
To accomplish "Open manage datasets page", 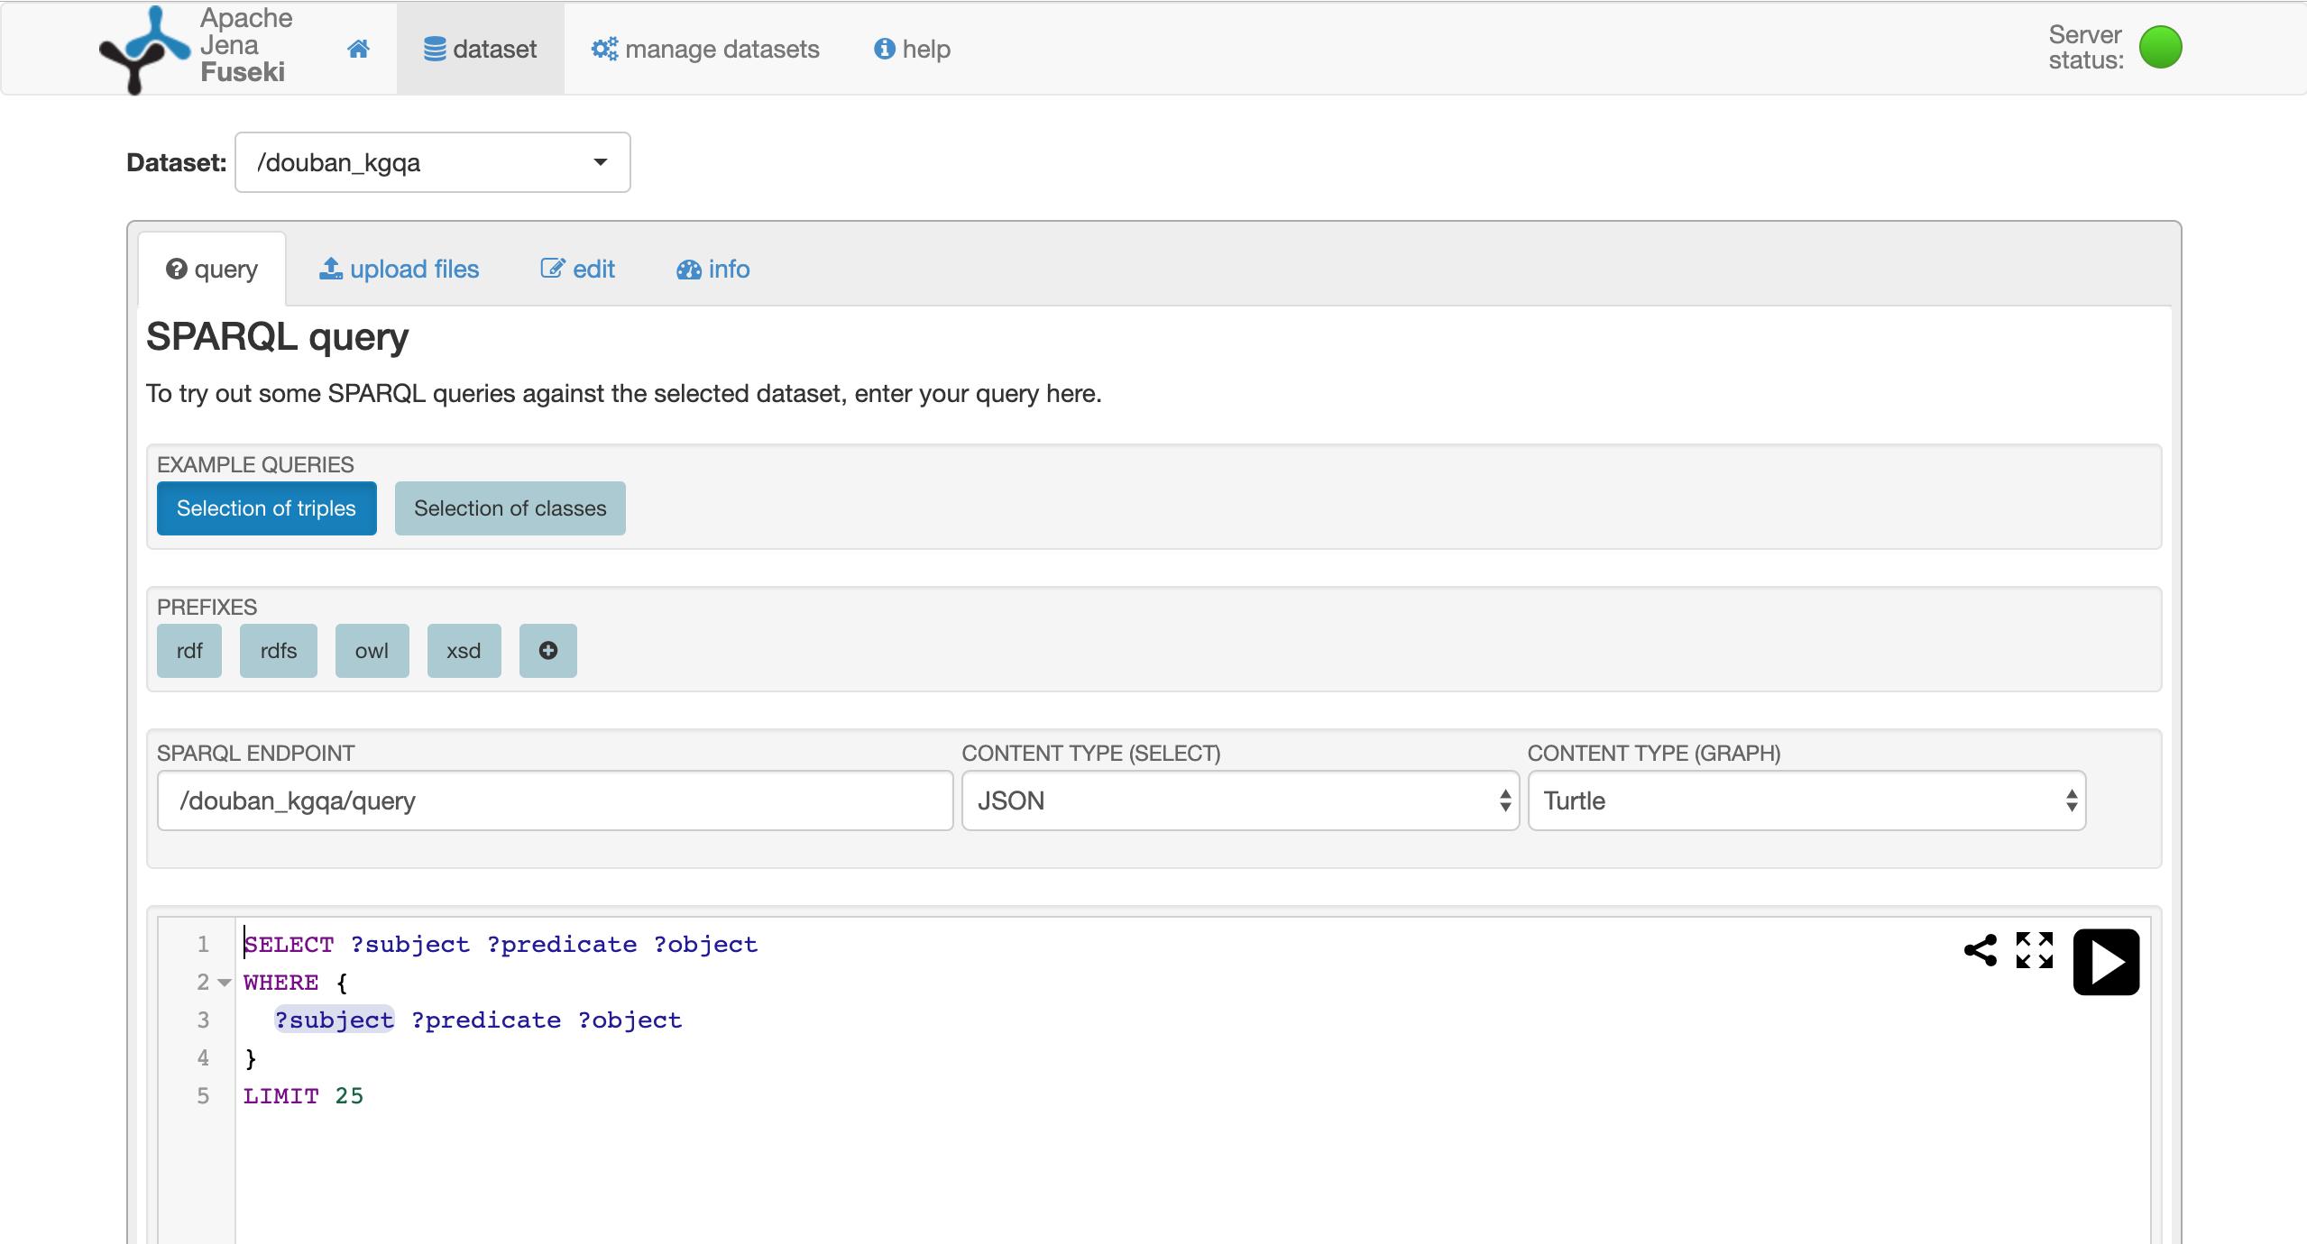I will pos(705,49).
